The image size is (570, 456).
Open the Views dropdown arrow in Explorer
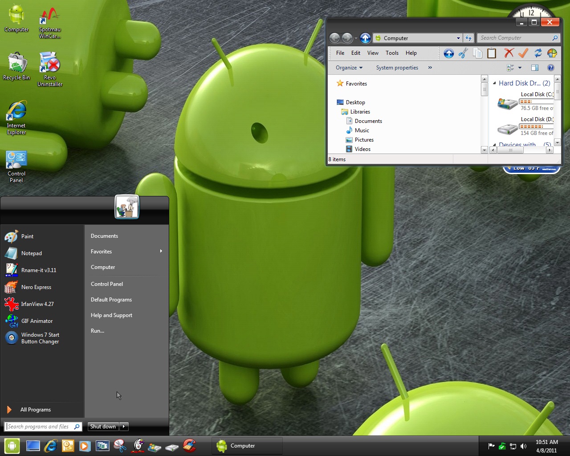pos(519,68)
